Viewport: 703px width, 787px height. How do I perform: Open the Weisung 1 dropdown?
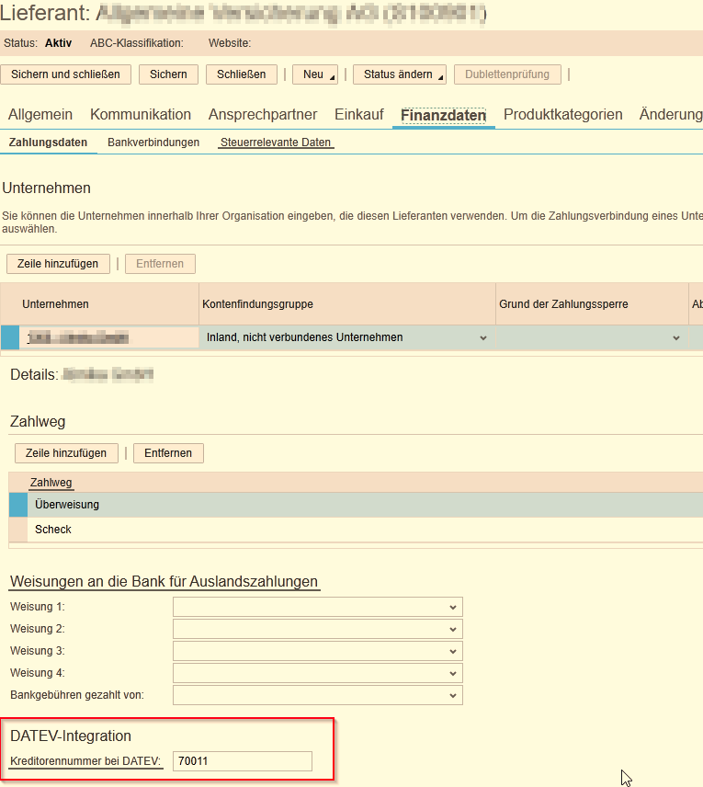318,607
